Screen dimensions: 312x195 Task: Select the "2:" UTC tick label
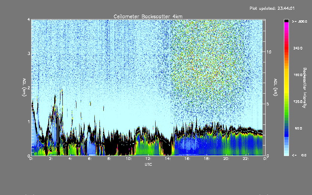pyautogui.click(x=51, y=159)
